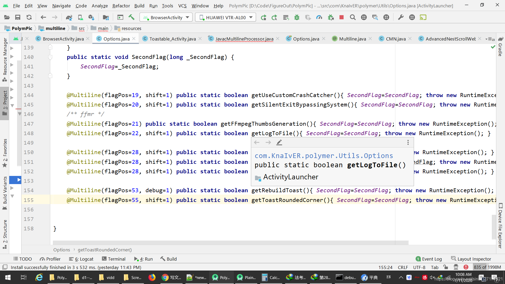Toggle the Project tool window
This screenshot has height=284, width=505.
pos(5,103)
